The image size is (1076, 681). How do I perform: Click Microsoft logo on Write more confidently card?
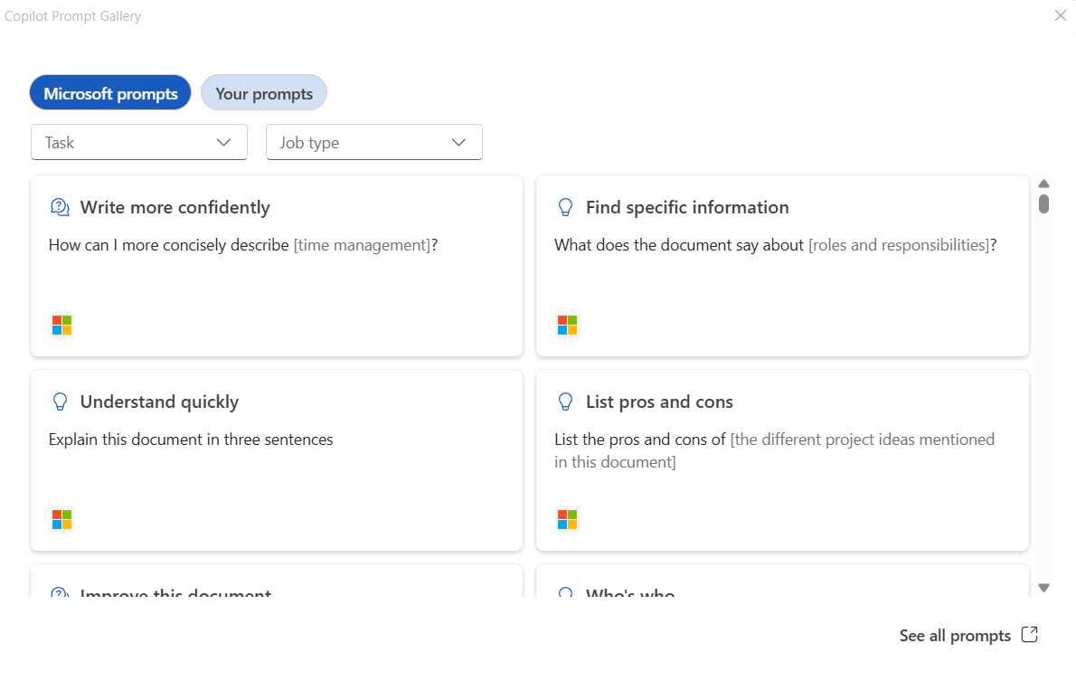[61, 325]
